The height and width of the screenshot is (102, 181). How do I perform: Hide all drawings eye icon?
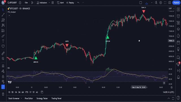click(x=3, y=82)
